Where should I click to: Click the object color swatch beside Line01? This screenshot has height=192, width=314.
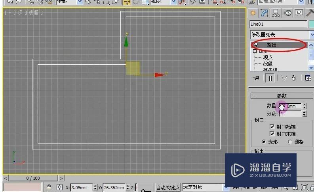(x=310, y=24)
